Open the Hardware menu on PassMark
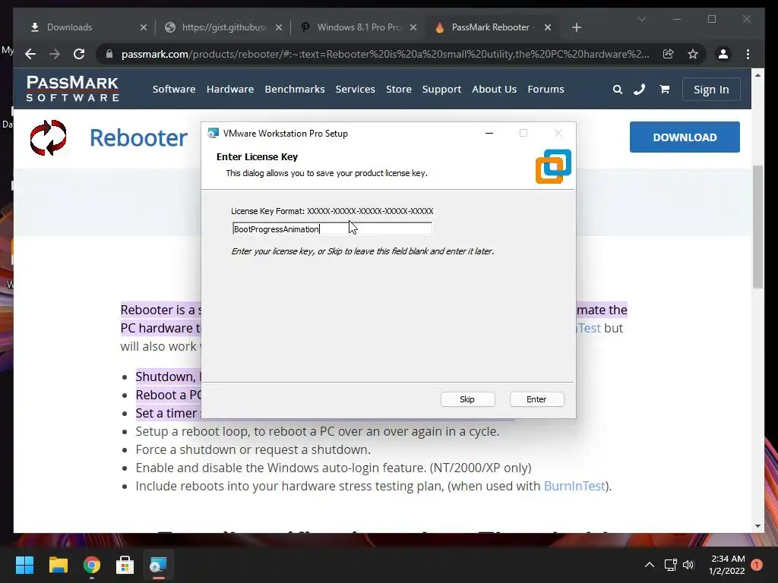The height and width of the screenshot is (583, 778). click(x=230, y=90)
